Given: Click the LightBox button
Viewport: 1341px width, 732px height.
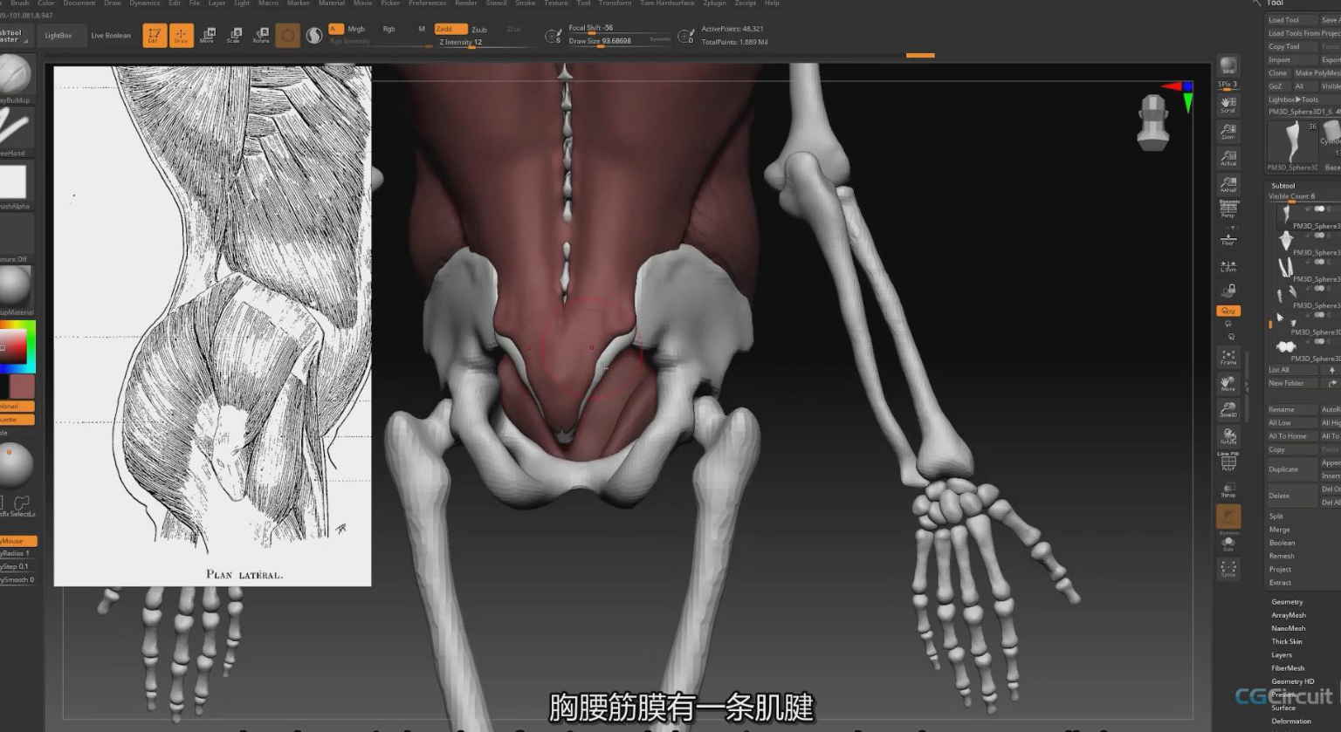Looking at the screenshot, I should (x=58, y=36).
